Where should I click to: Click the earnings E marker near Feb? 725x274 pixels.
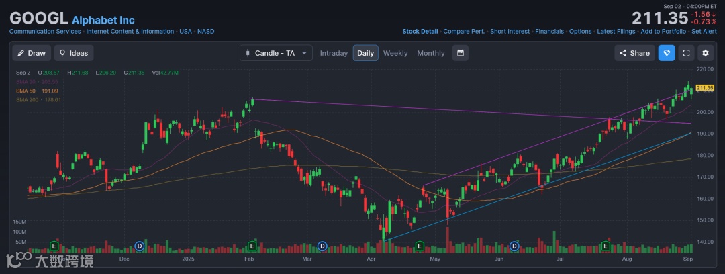click(252, 246)
